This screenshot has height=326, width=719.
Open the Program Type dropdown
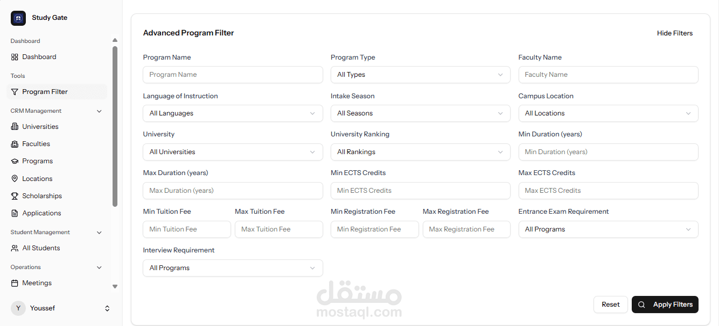point(420,75)
